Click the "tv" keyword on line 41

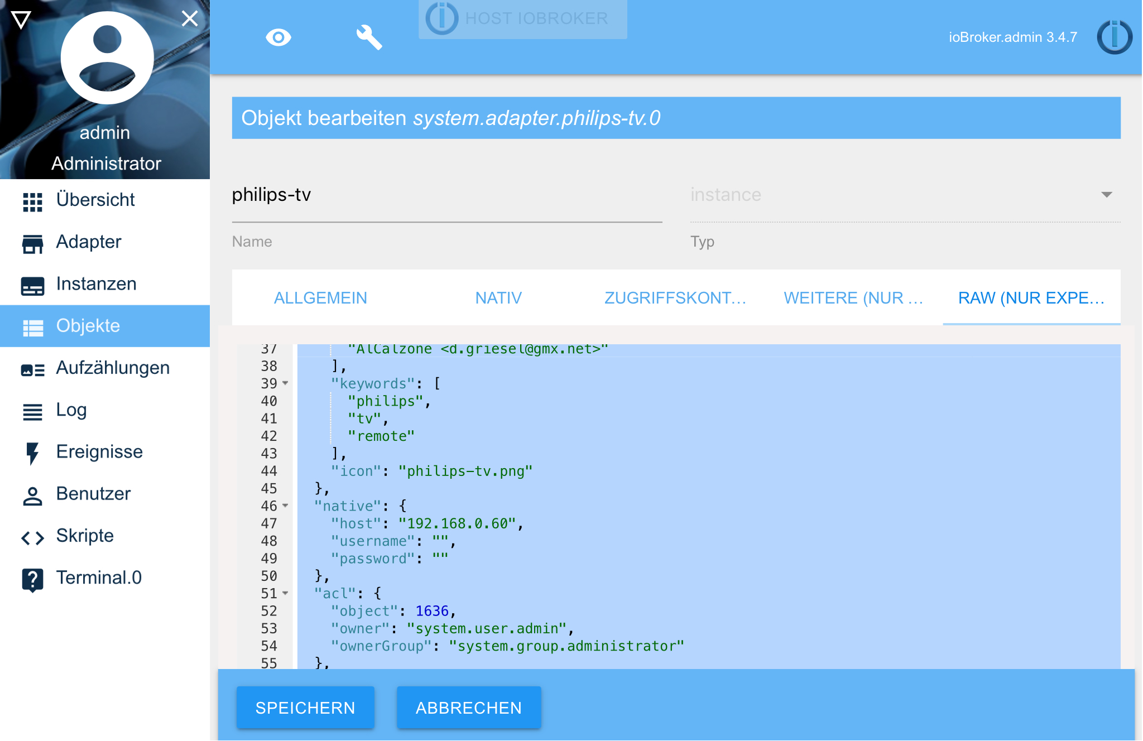(x=364, y=418)
